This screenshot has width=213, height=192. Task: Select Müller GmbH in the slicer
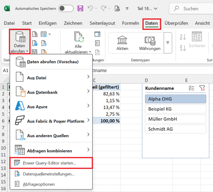coord(175,119)
